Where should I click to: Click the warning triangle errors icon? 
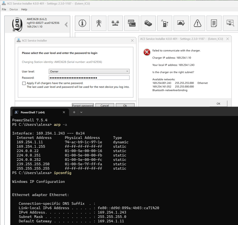[197, 23]
